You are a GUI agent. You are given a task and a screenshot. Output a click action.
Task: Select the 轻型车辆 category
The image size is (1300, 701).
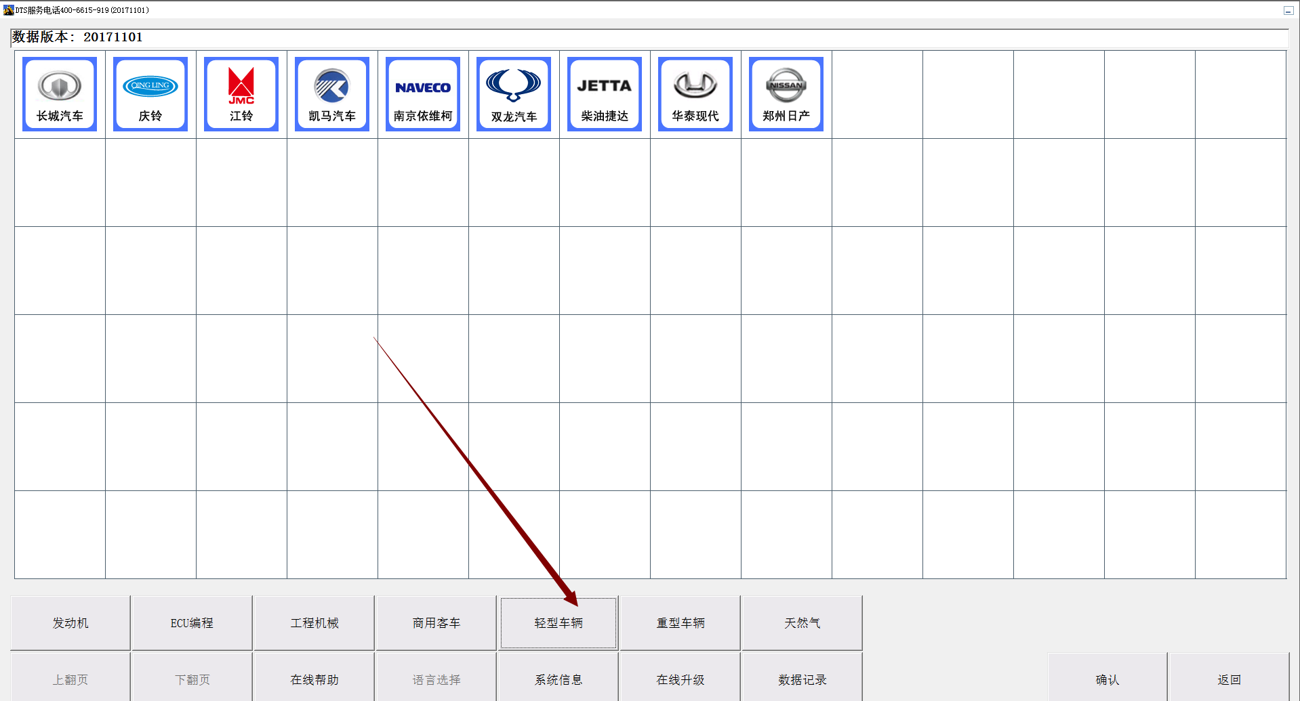coord(558,623)
